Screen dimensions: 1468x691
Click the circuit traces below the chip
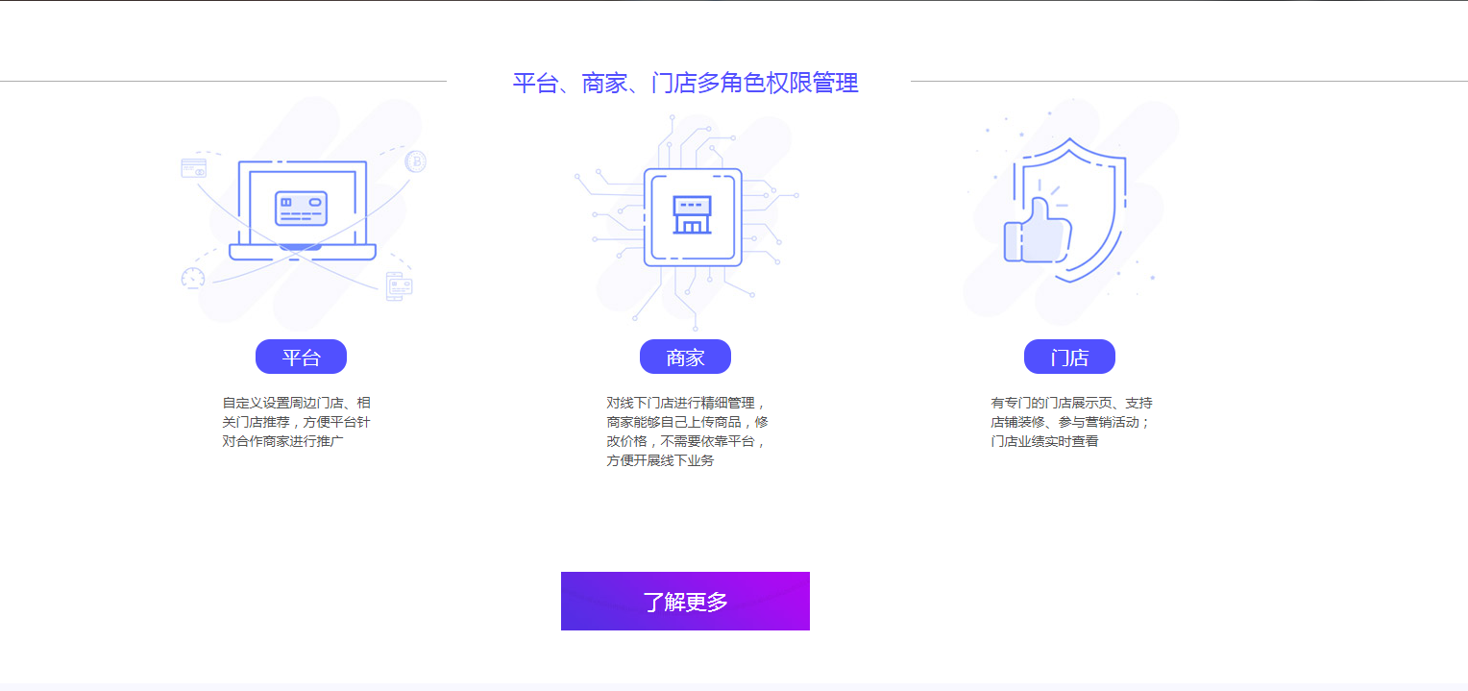[x=694, y=294]
